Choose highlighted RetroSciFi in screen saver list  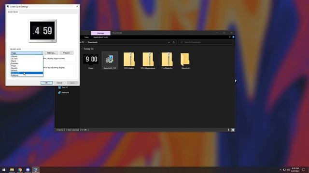click(x=27, y=73)
